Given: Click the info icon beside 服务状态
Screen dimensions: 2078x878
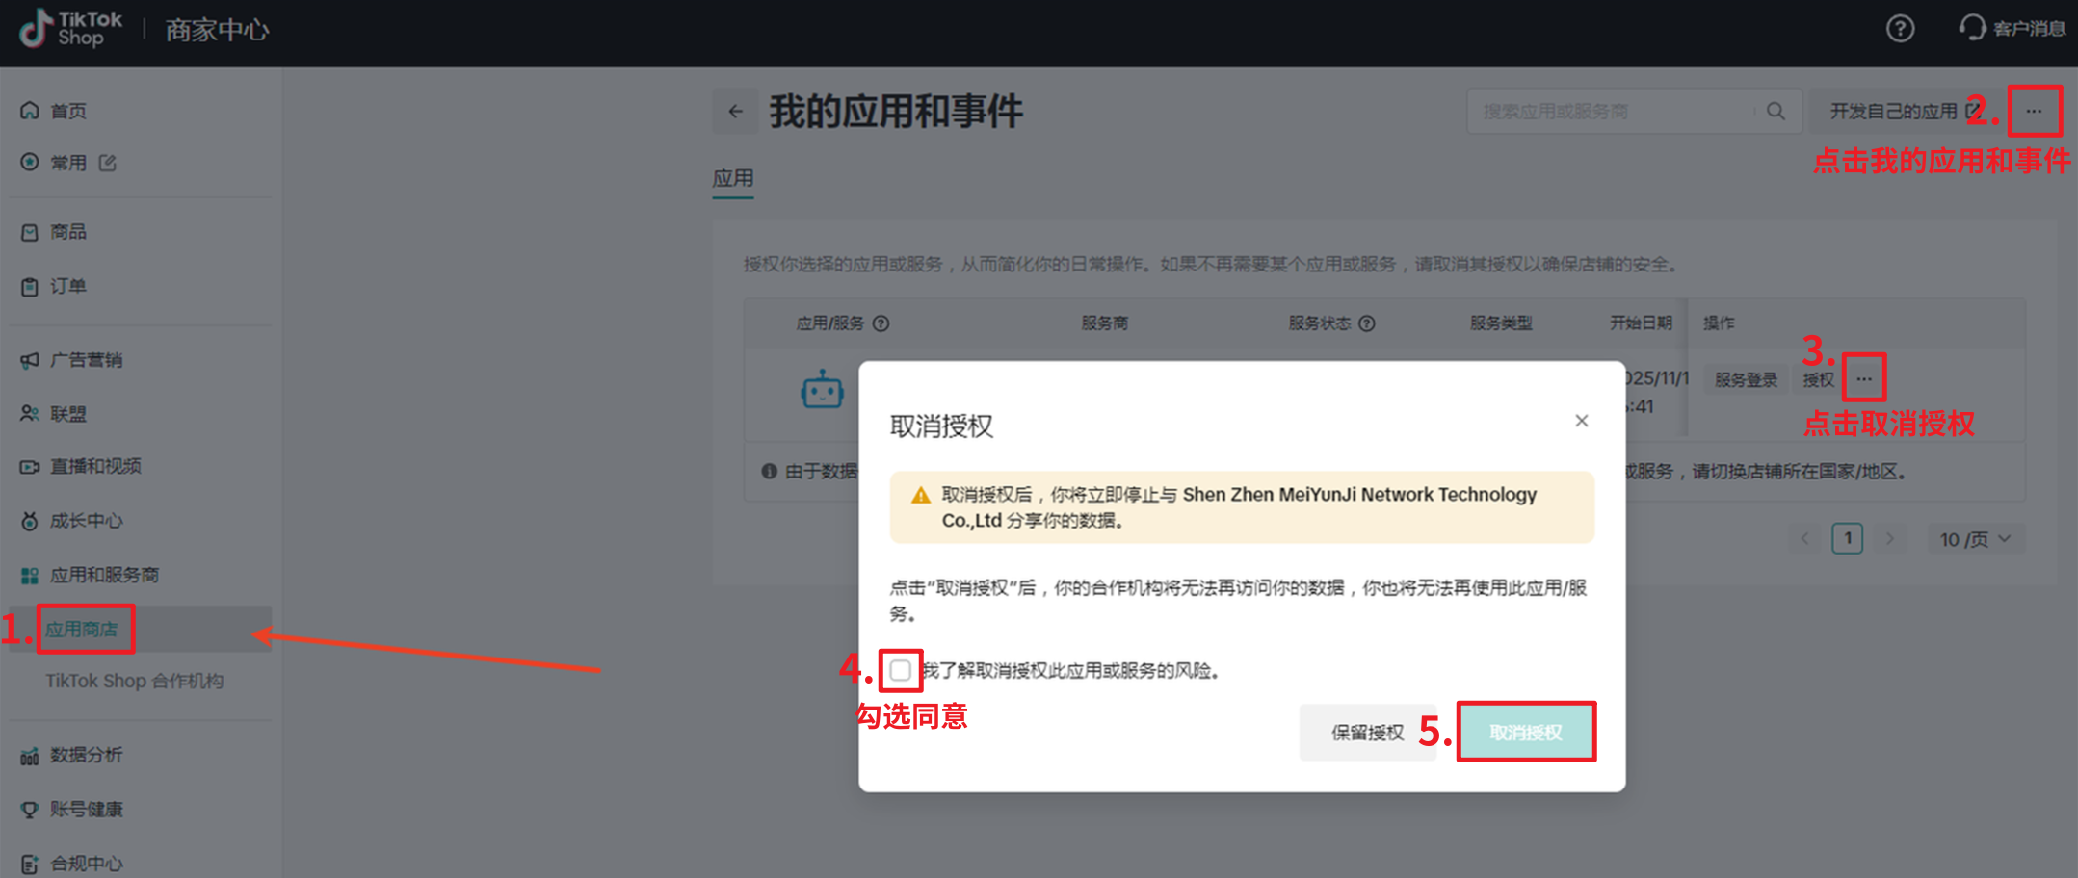Looking at the screenshot, I should coord(1366,323).
